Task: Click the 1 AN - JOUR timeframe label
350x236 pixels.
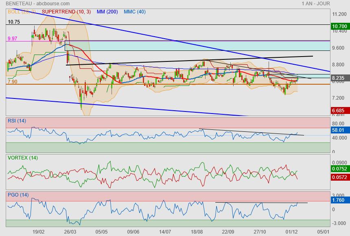Action: pos(315,4)
